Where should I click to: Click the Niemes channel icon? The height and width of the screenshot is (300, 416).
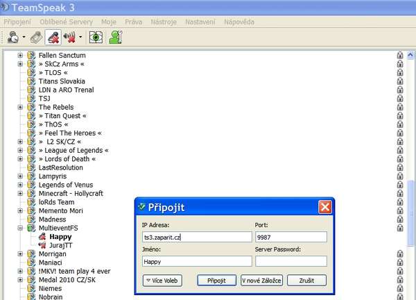pyautogui.click(x=31, y=288)
